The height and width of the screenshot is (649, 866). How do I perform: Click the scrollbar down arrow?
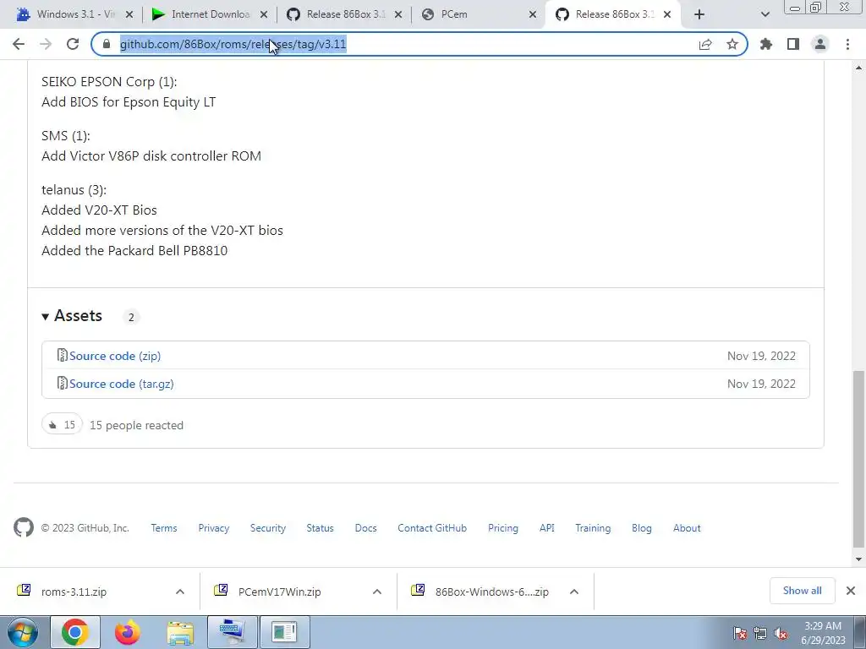858,559
